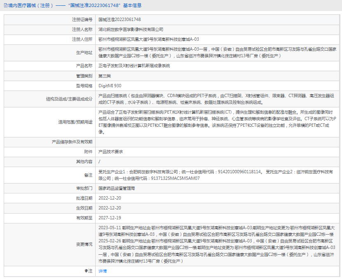Viewport: 342px width, 279px height.
Task: Click the 备注 label cell
Action: 50,175
